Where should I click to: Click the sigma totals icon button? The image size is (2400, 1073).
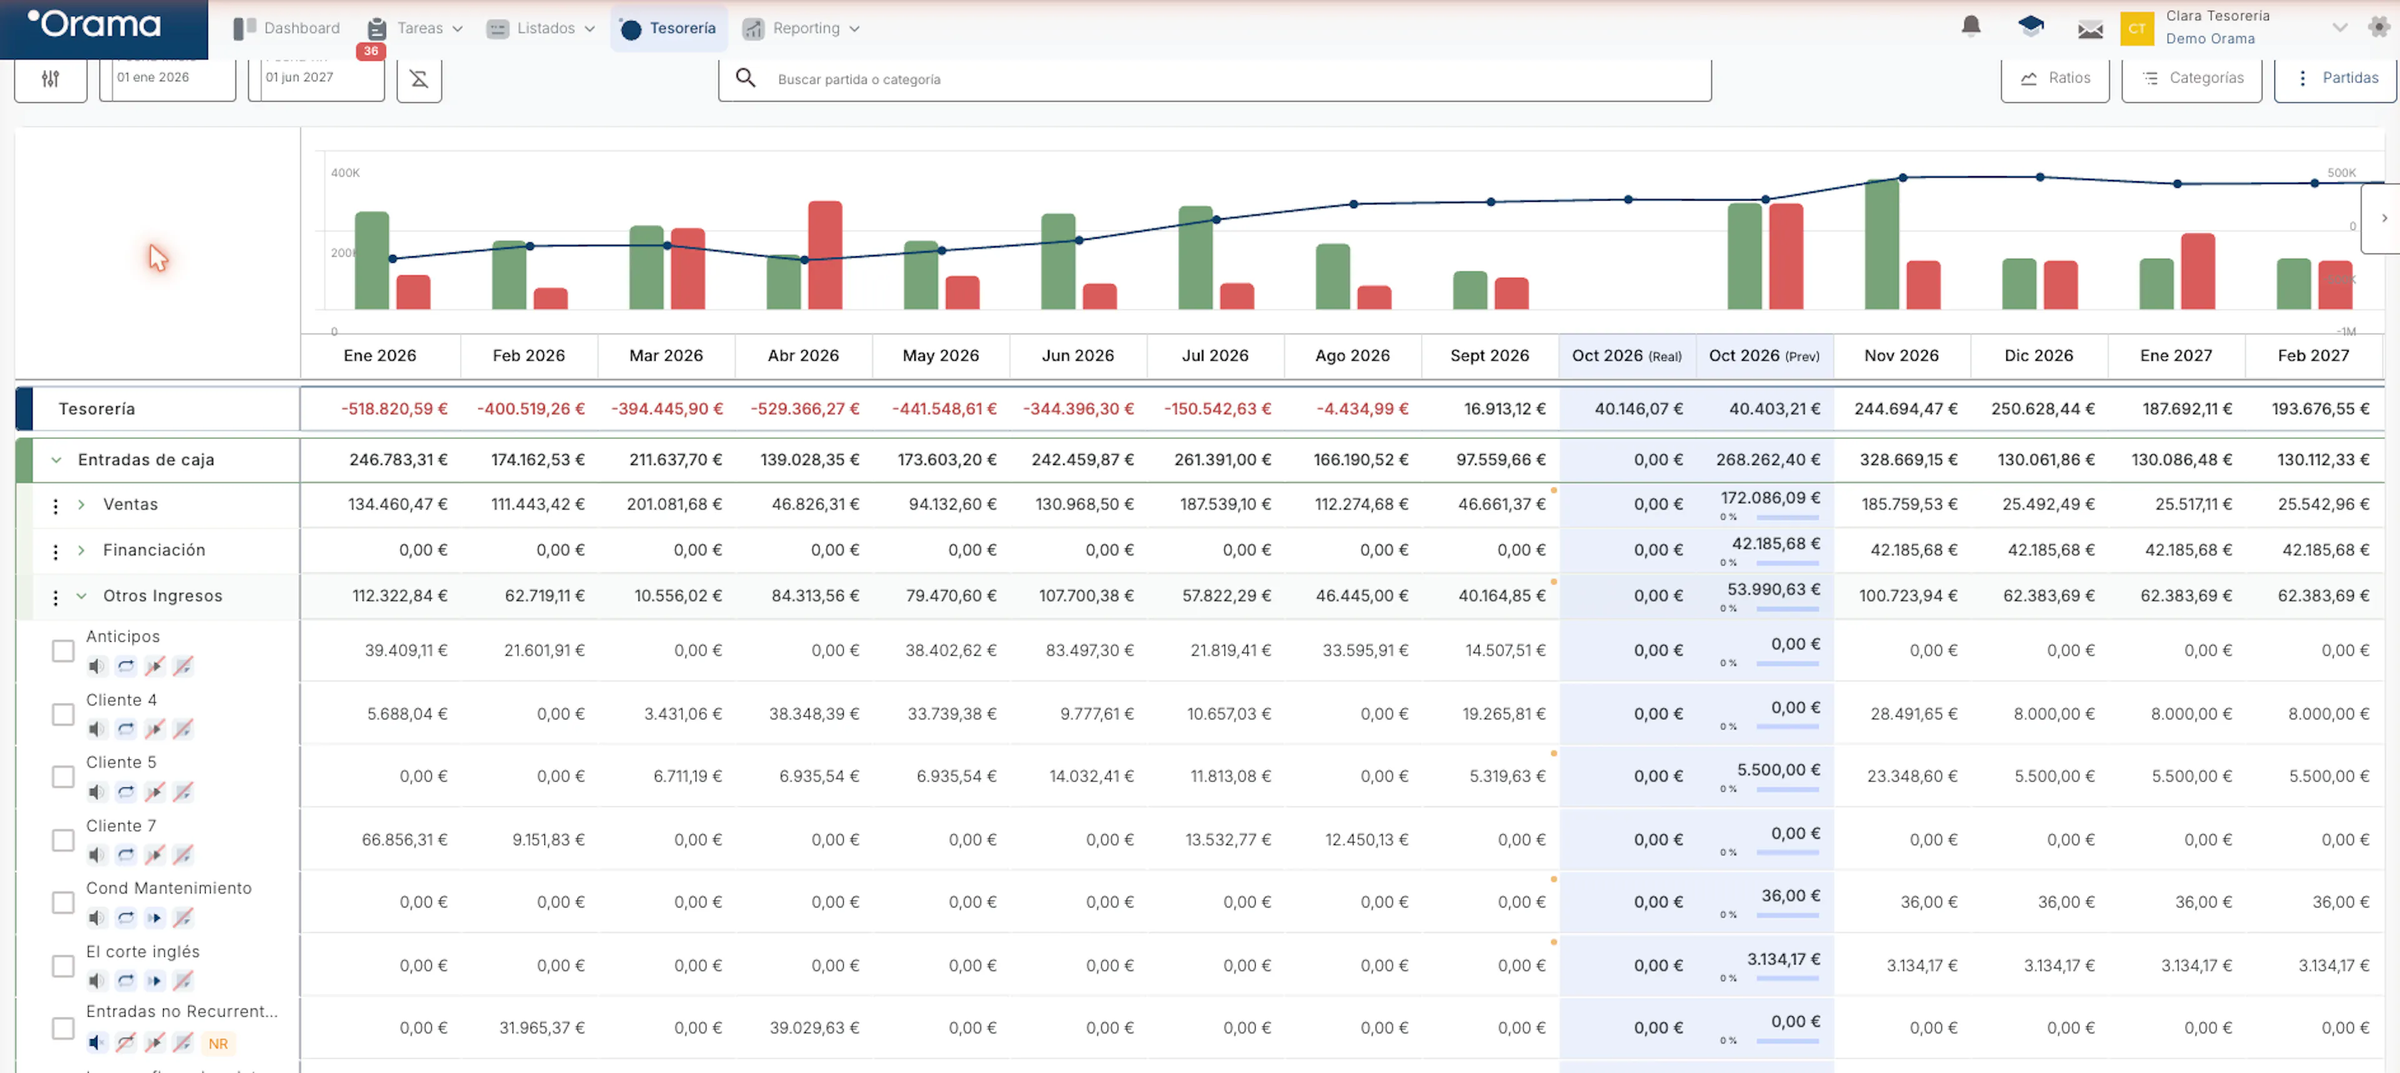click(419, 79)
